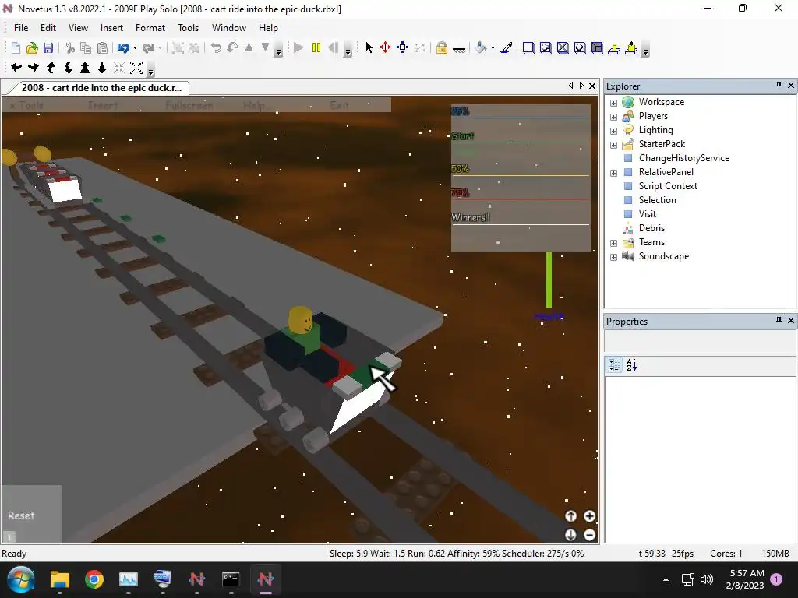
Task: Select the red Move drag tool
Action: [385, 47]
